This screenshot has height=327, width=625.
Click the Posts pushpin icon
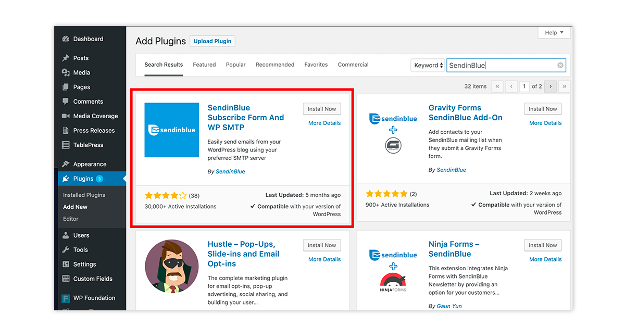point(66,58)
